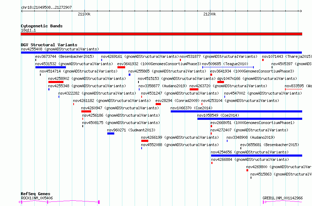
Task: Open nsv4253104 variant label
Action: (x=240, y=101)
